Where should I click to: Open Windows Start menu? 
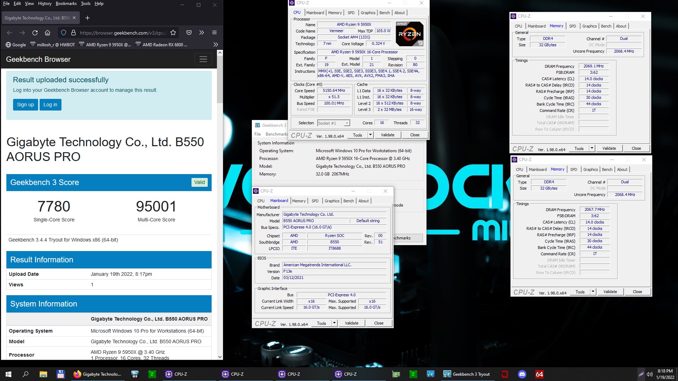(8, 374)
